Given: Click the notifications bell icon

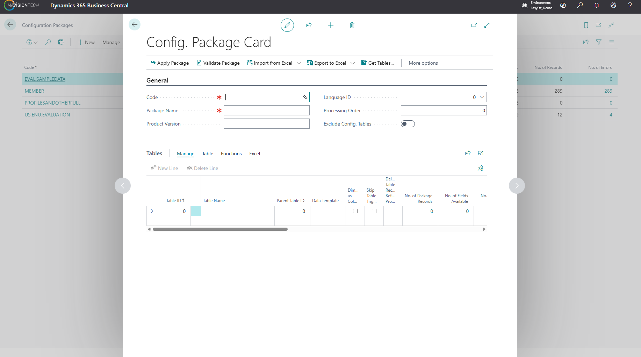Looking at the screenshot, I should [597, 5].
